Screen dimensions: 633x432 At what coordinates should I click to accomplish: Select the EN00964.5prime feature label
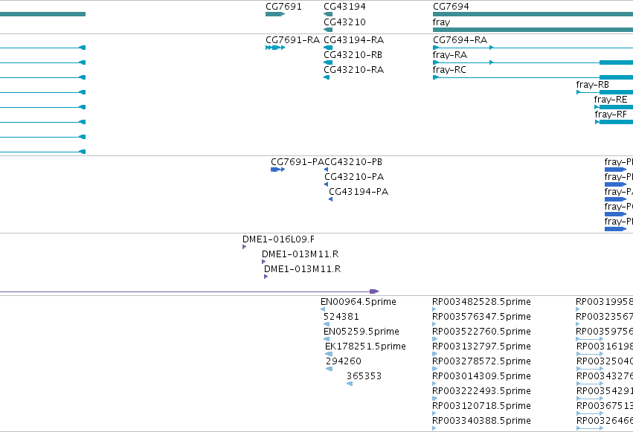pos(359,302)
